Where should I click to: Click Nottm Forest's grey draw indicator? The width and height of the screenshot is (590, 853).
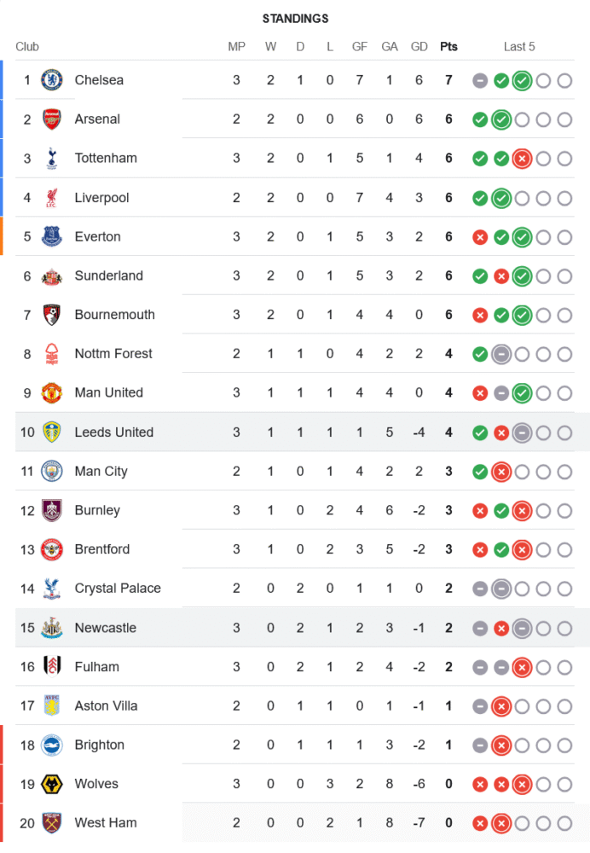click(501, 354)
